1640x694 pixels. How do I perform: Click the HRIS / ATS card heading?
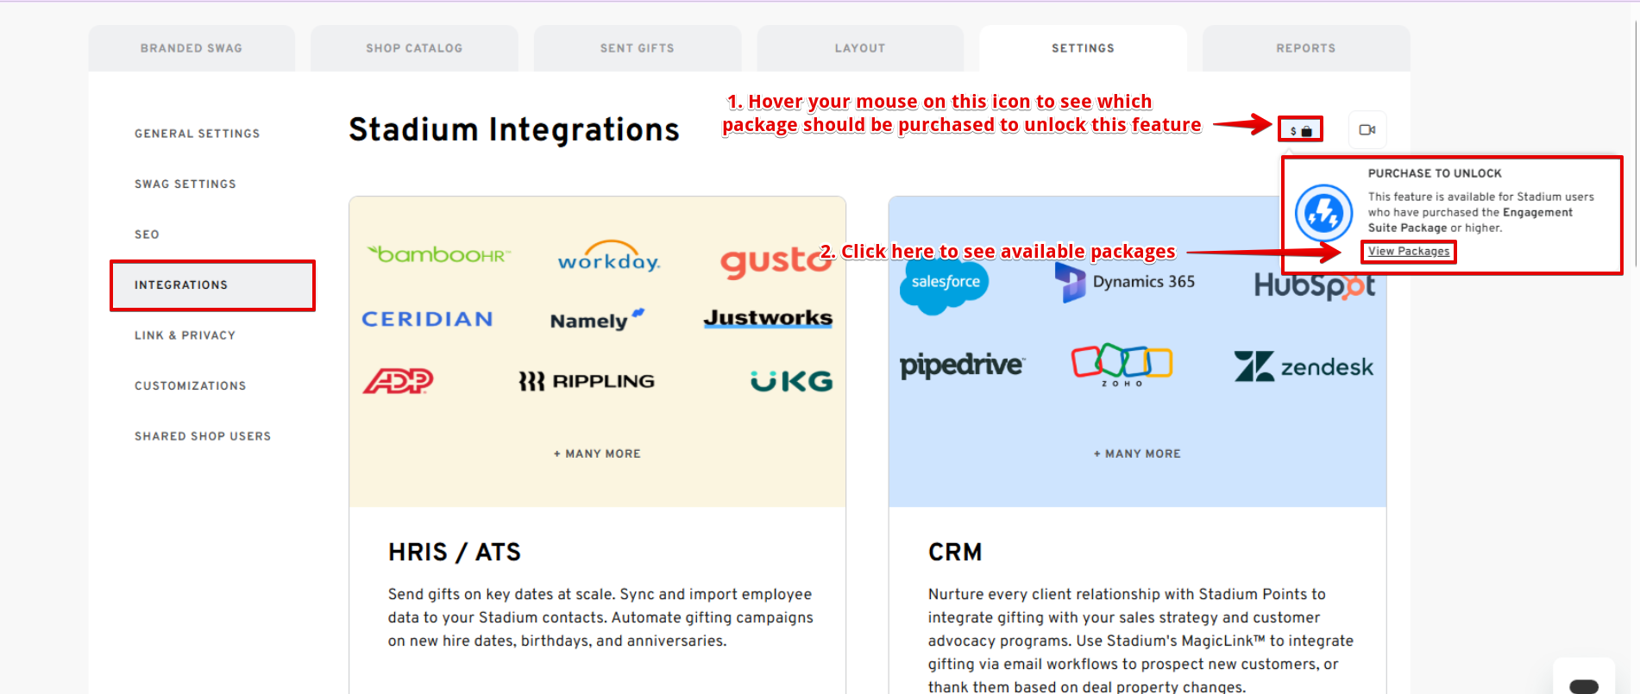[x=454, y=552]
